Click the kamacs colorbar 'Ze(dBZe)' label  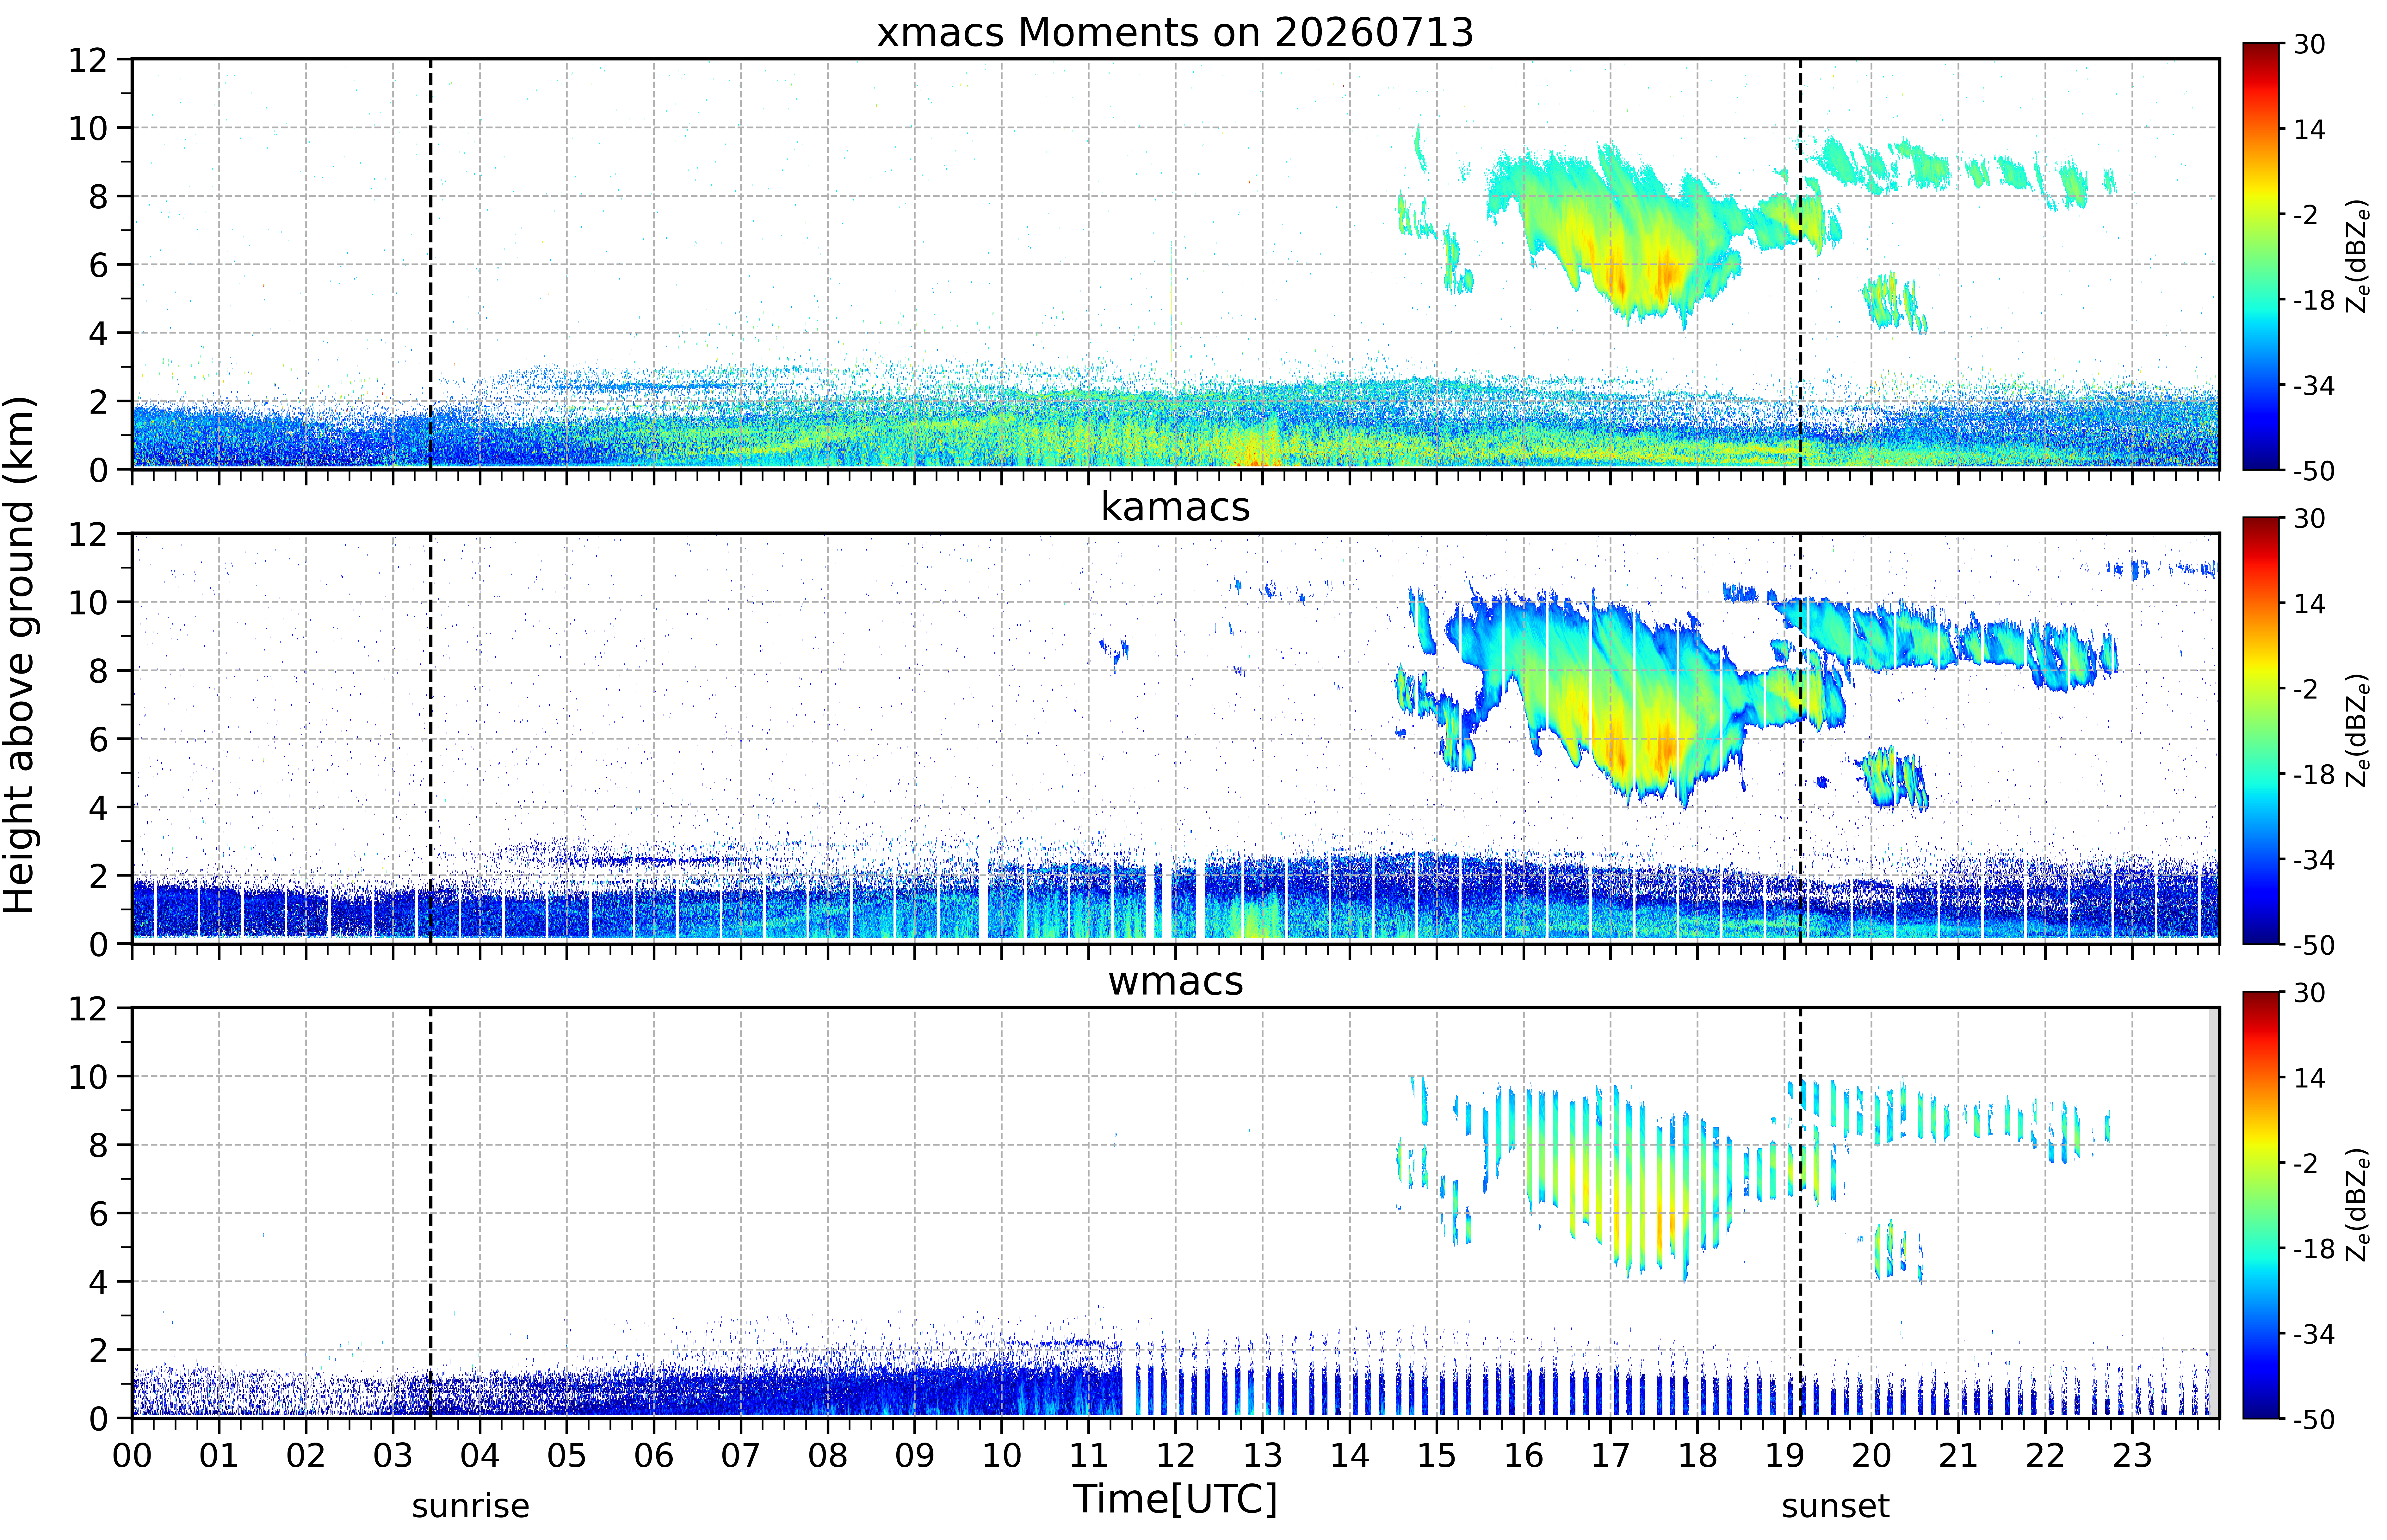(2358, 730)
